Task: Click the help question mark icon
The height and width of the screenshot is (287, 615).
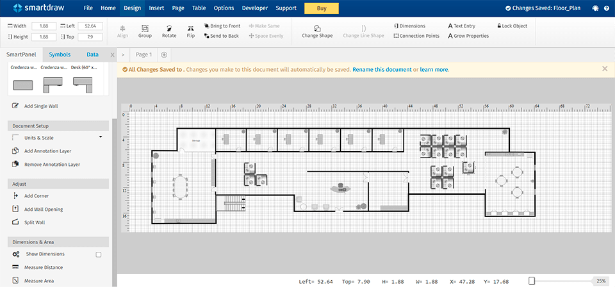Action: 607,8
